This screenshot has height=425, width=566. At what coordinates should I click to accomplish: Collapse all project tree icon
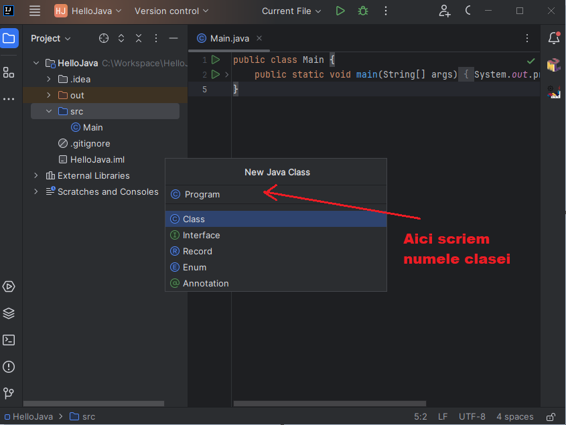(139, 38)
